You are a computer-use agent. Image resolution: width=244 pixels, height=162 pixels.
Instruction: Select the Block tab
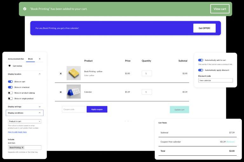30,59
